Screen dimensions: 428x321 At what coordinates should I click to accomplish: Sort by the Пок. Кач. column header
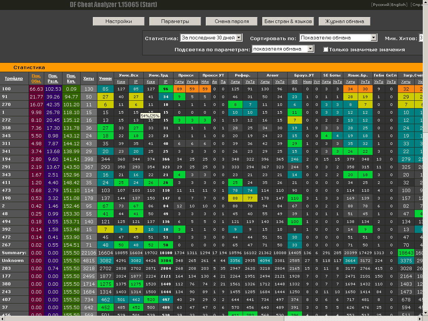(x=71, y=78)
